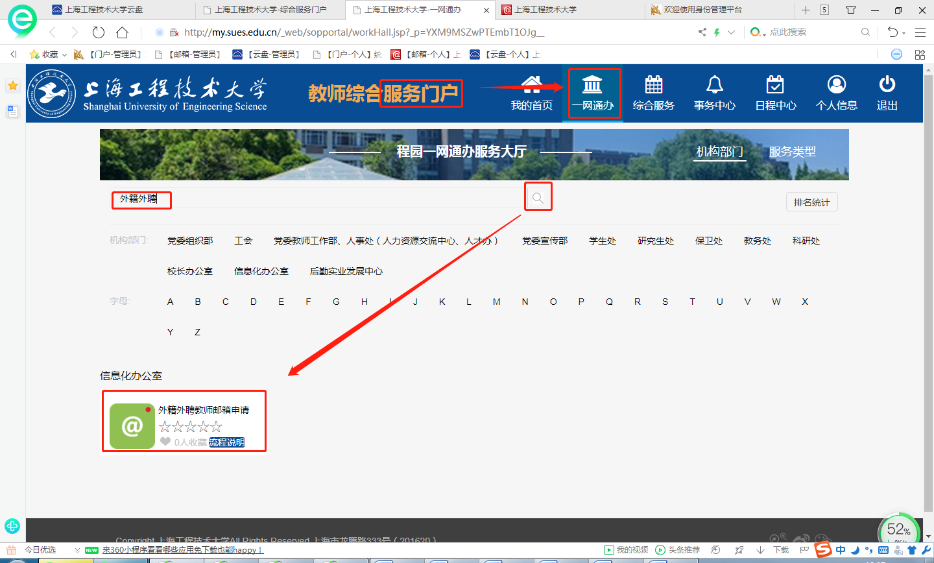
Task: Filter by 党委组织部 department
Action: (x=190, y=241)
